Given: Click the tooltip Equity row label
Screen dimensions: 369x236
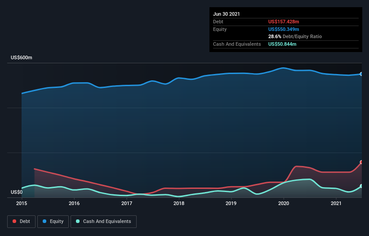Looking at the screenshot, I should (220, 29).
